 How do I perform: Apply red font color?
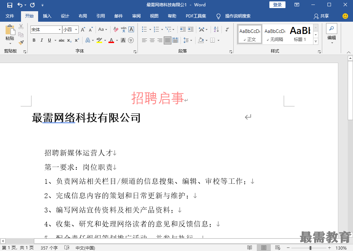[x=111, y=40]
